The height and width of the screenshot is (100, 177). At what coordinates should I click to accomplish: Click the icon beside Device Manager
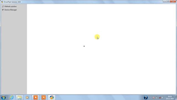click(x=3, y=10)
